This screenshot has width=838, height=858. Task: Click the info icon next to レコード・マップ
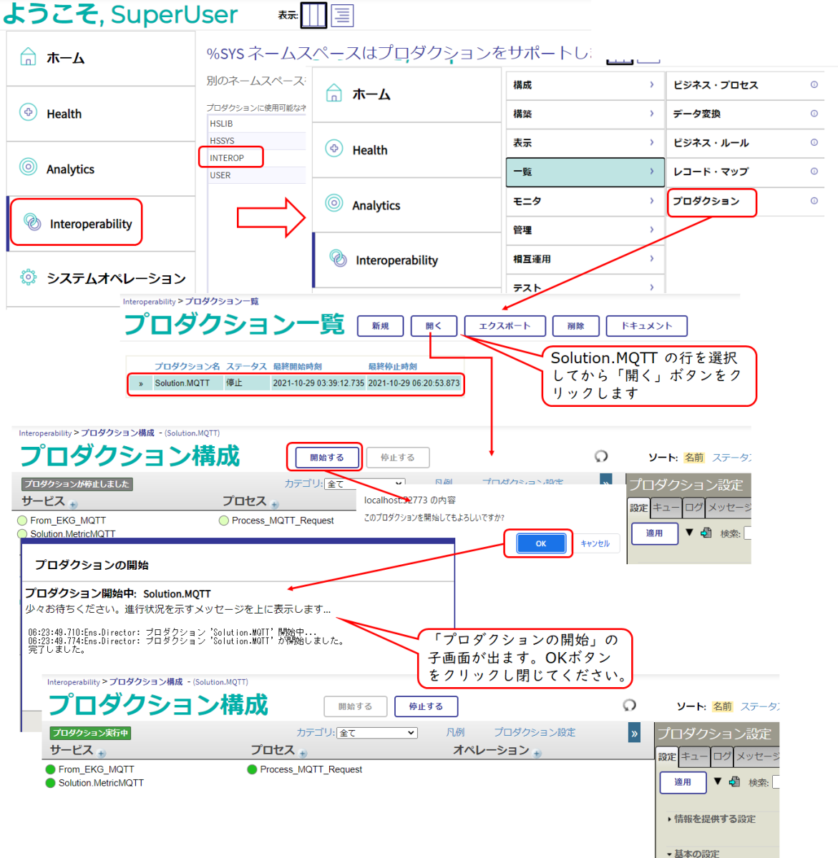(x=814, y=171)
